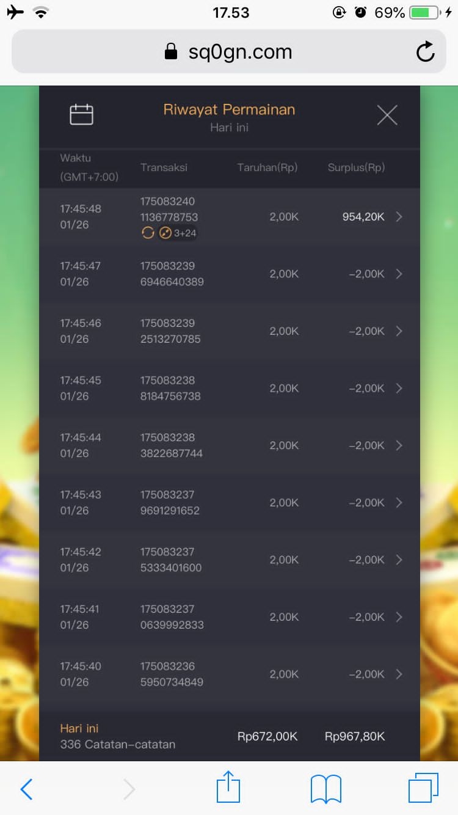Screen dimensions: 458x815
Task: Open Safari bookmarks book icon
Action: point(326,789)
